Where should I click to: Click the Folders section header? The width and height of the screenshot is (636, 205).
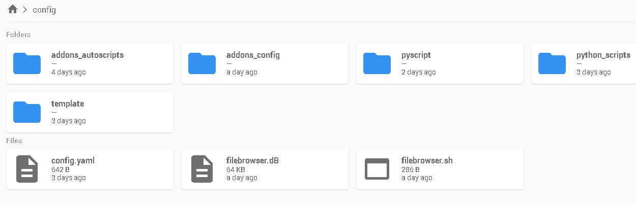click(x=18, y=35)
